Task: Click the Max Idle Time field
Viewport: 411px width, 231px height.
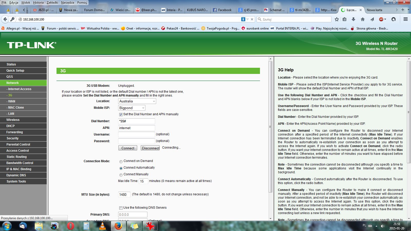Action: pyautogui.click(x=143, y=181)
